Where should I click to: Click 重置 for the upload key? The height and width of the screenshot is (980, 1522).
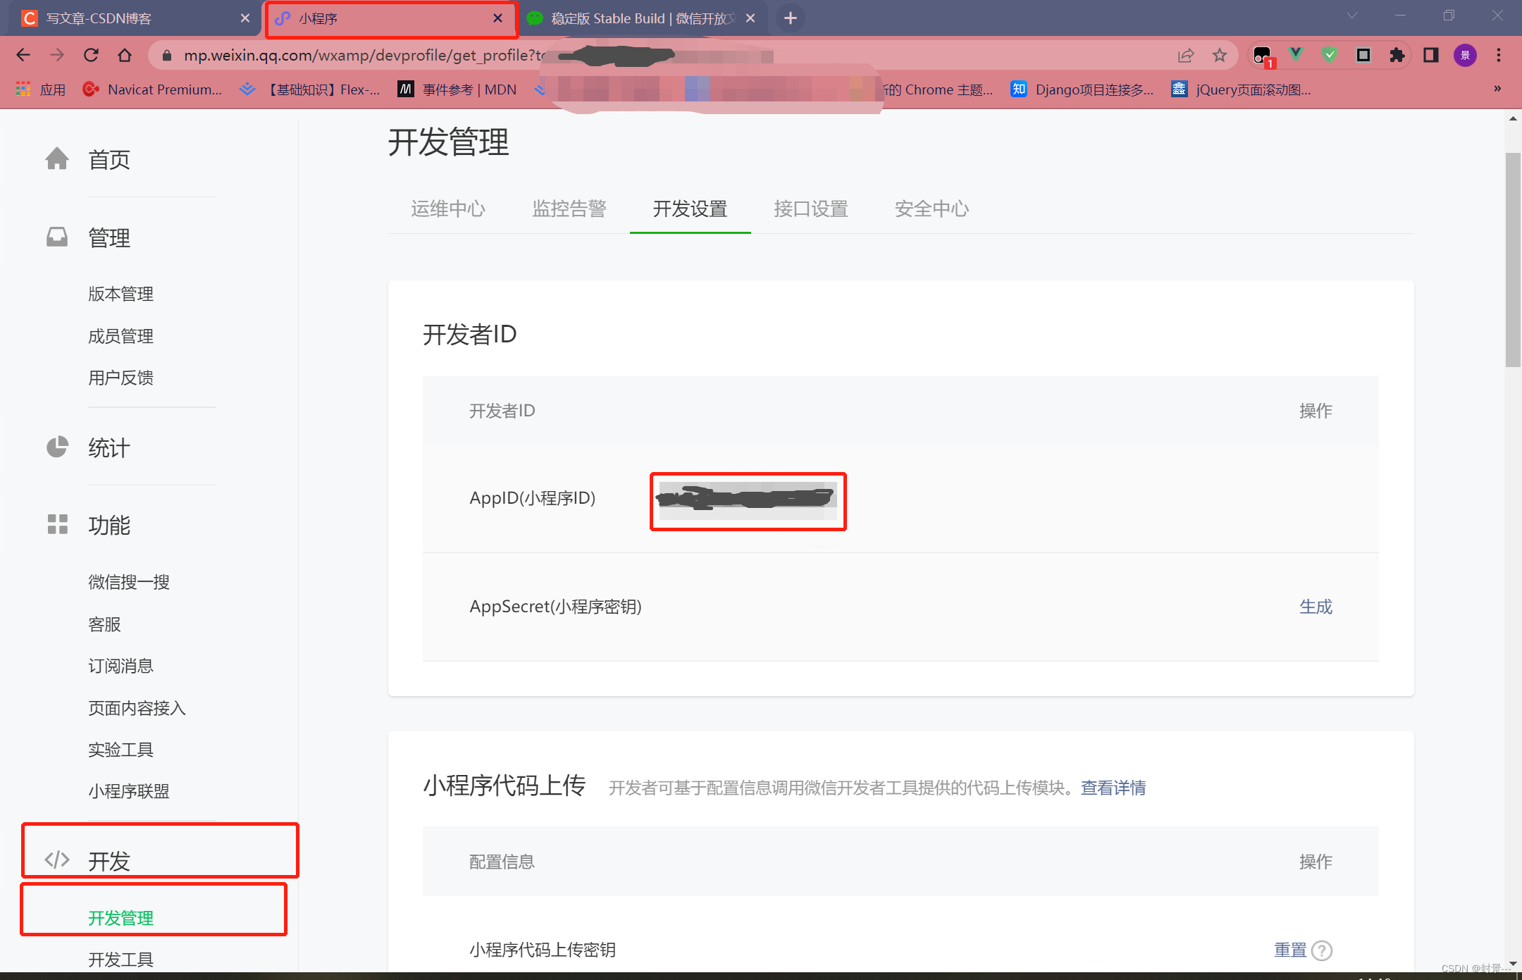click(1290, 950)
